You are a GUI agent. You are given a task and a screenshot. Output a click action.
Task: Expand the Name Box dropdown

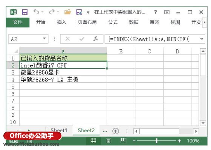click(44, 39)
